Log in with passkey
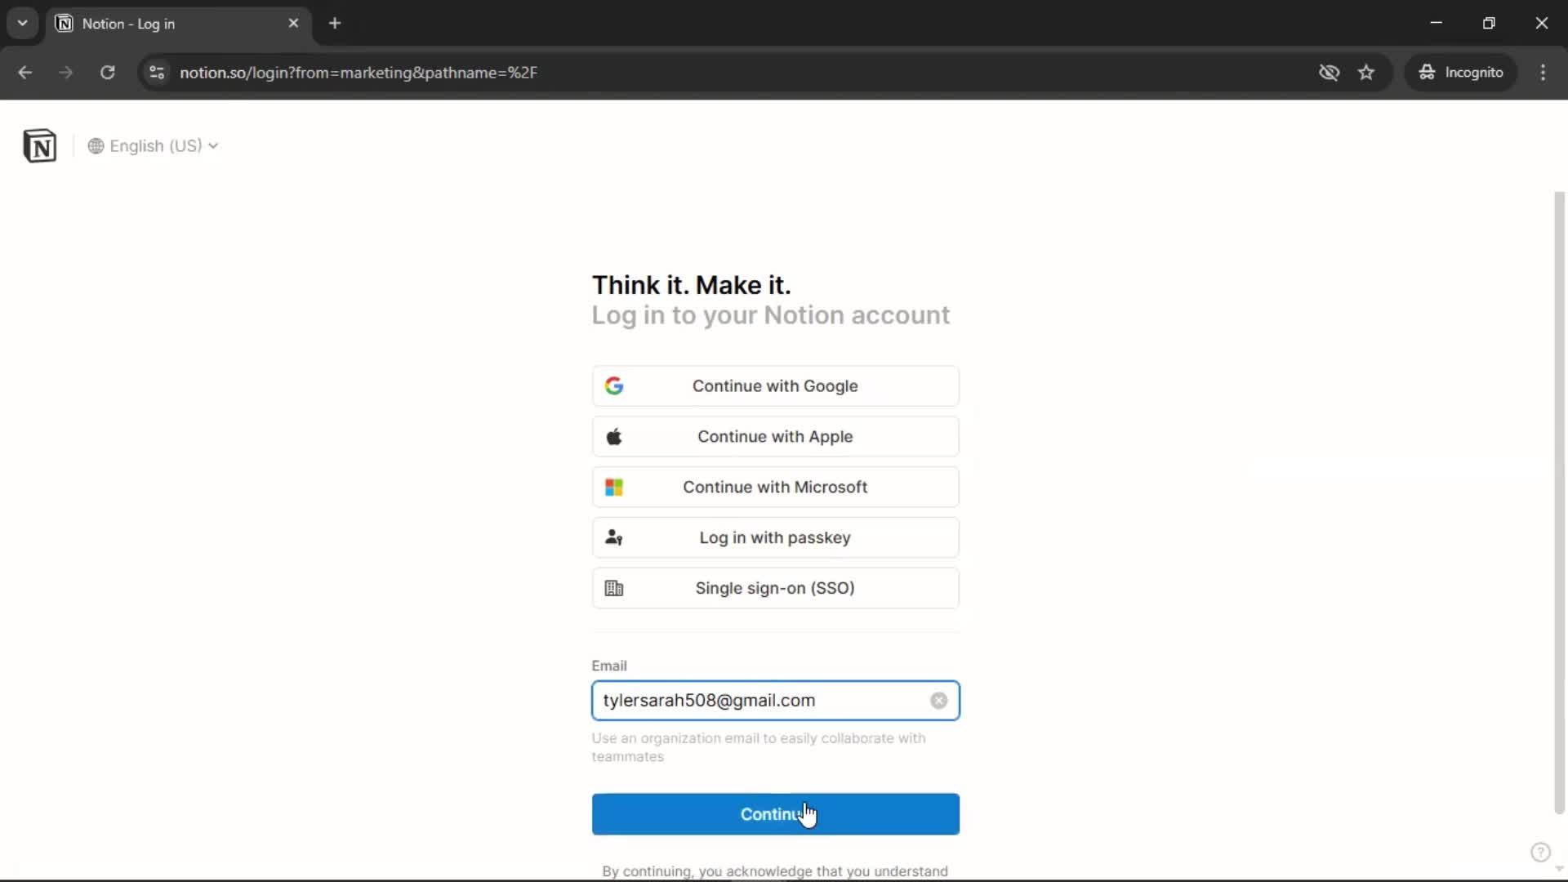1568x882 pixels. coord(775,538)
